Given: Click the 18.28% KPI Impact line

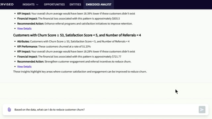Looking at the screenshot, I should point(76,52).
